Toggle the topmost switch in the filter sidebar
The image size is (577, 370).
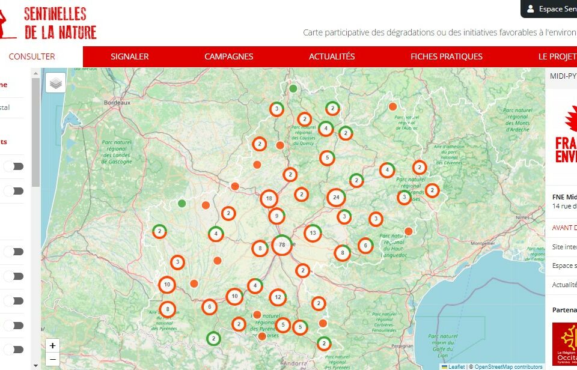14,166
